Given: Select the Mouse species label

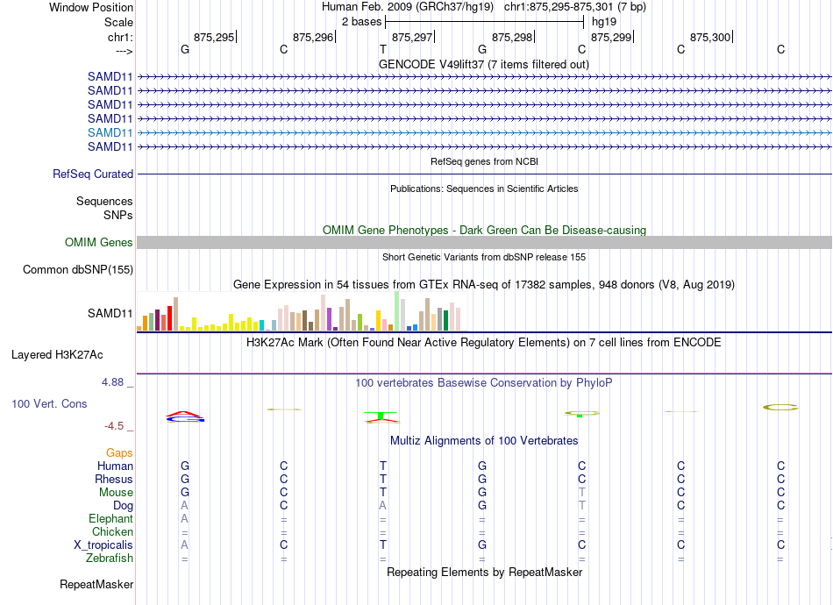Looking at the screenshot, I should (x=116, y=493).
